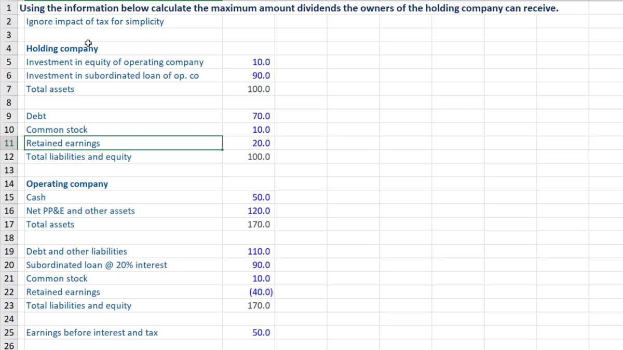Click row header 24

click(8, 319)
